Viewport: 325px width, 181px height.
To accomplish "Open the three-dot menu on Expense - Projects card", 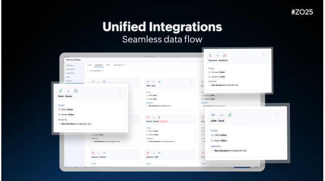I will 136,153.
